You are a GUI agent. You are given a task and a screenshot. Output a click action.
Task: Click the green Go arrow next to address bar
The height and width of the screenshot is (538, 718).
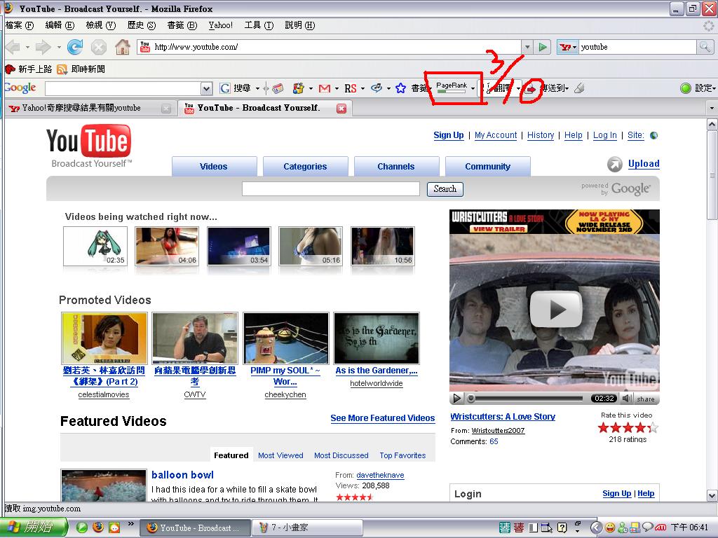point(542,47)
